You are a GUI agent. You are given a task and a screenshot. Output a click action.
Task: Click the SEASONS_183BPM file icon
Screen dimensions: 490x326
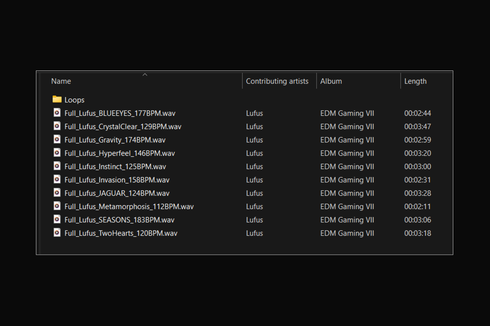pos(57,220)
